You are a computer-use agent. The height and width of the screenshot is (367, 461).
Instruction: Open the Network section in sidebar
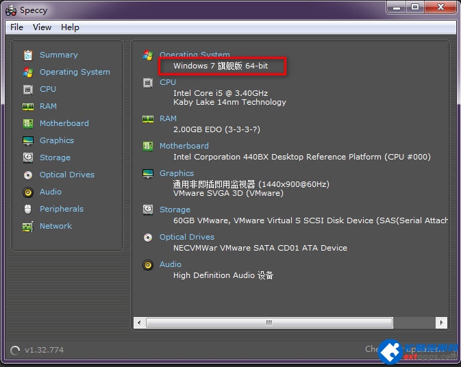[56, 226]
